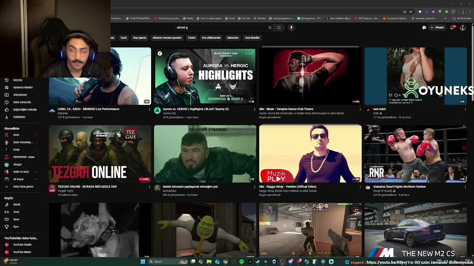474x266 pixels.
Task: Open the Abugat subscription channel
Action: (x=17, y=164)
